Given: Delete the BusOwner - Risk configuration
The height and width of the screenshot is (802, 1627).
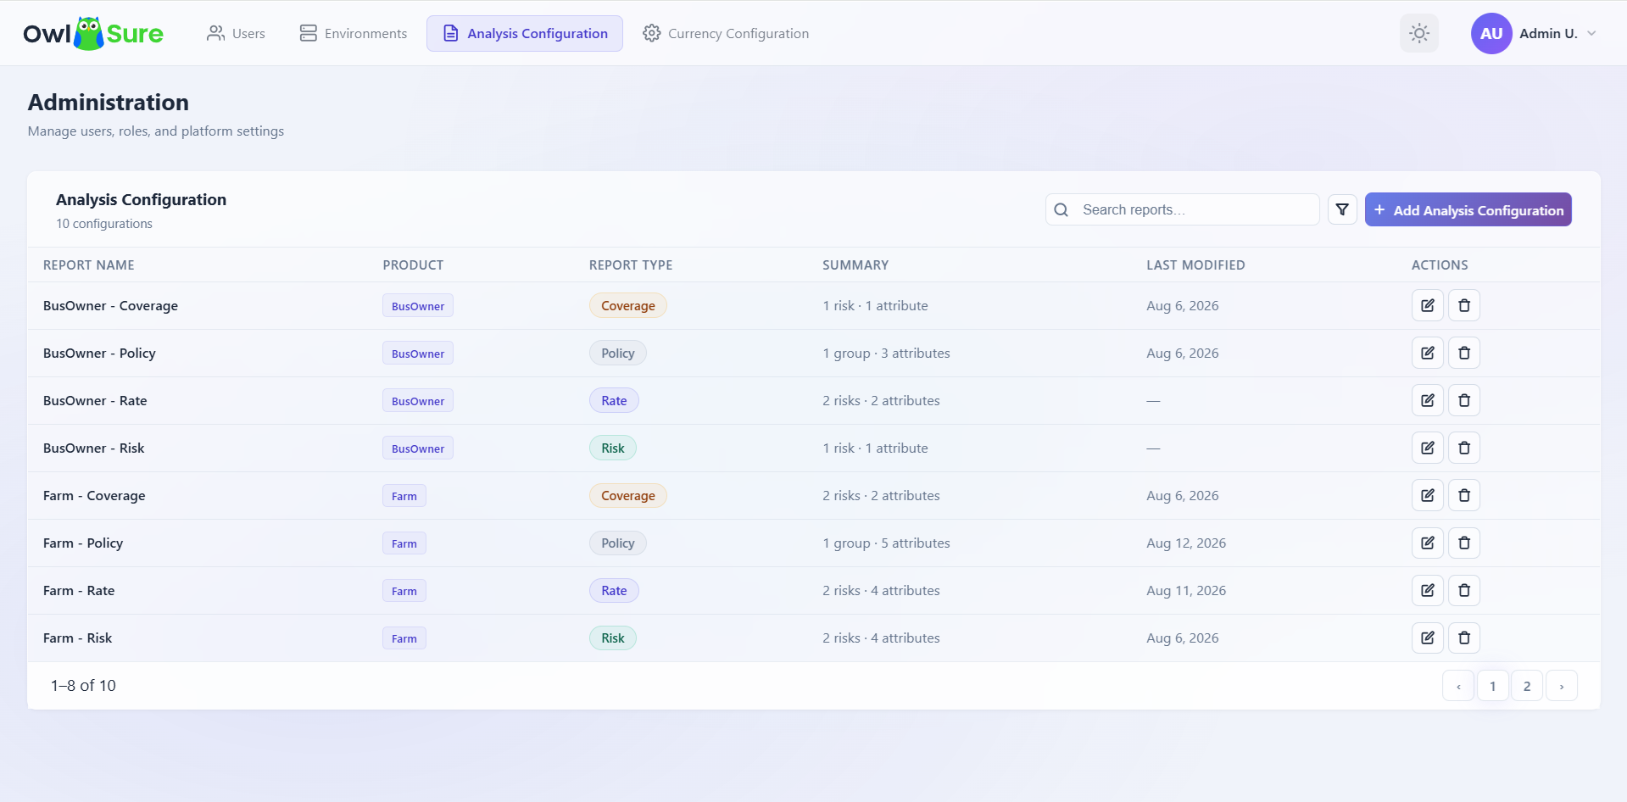Looking at the screenshot, I should pos(1464,448).
